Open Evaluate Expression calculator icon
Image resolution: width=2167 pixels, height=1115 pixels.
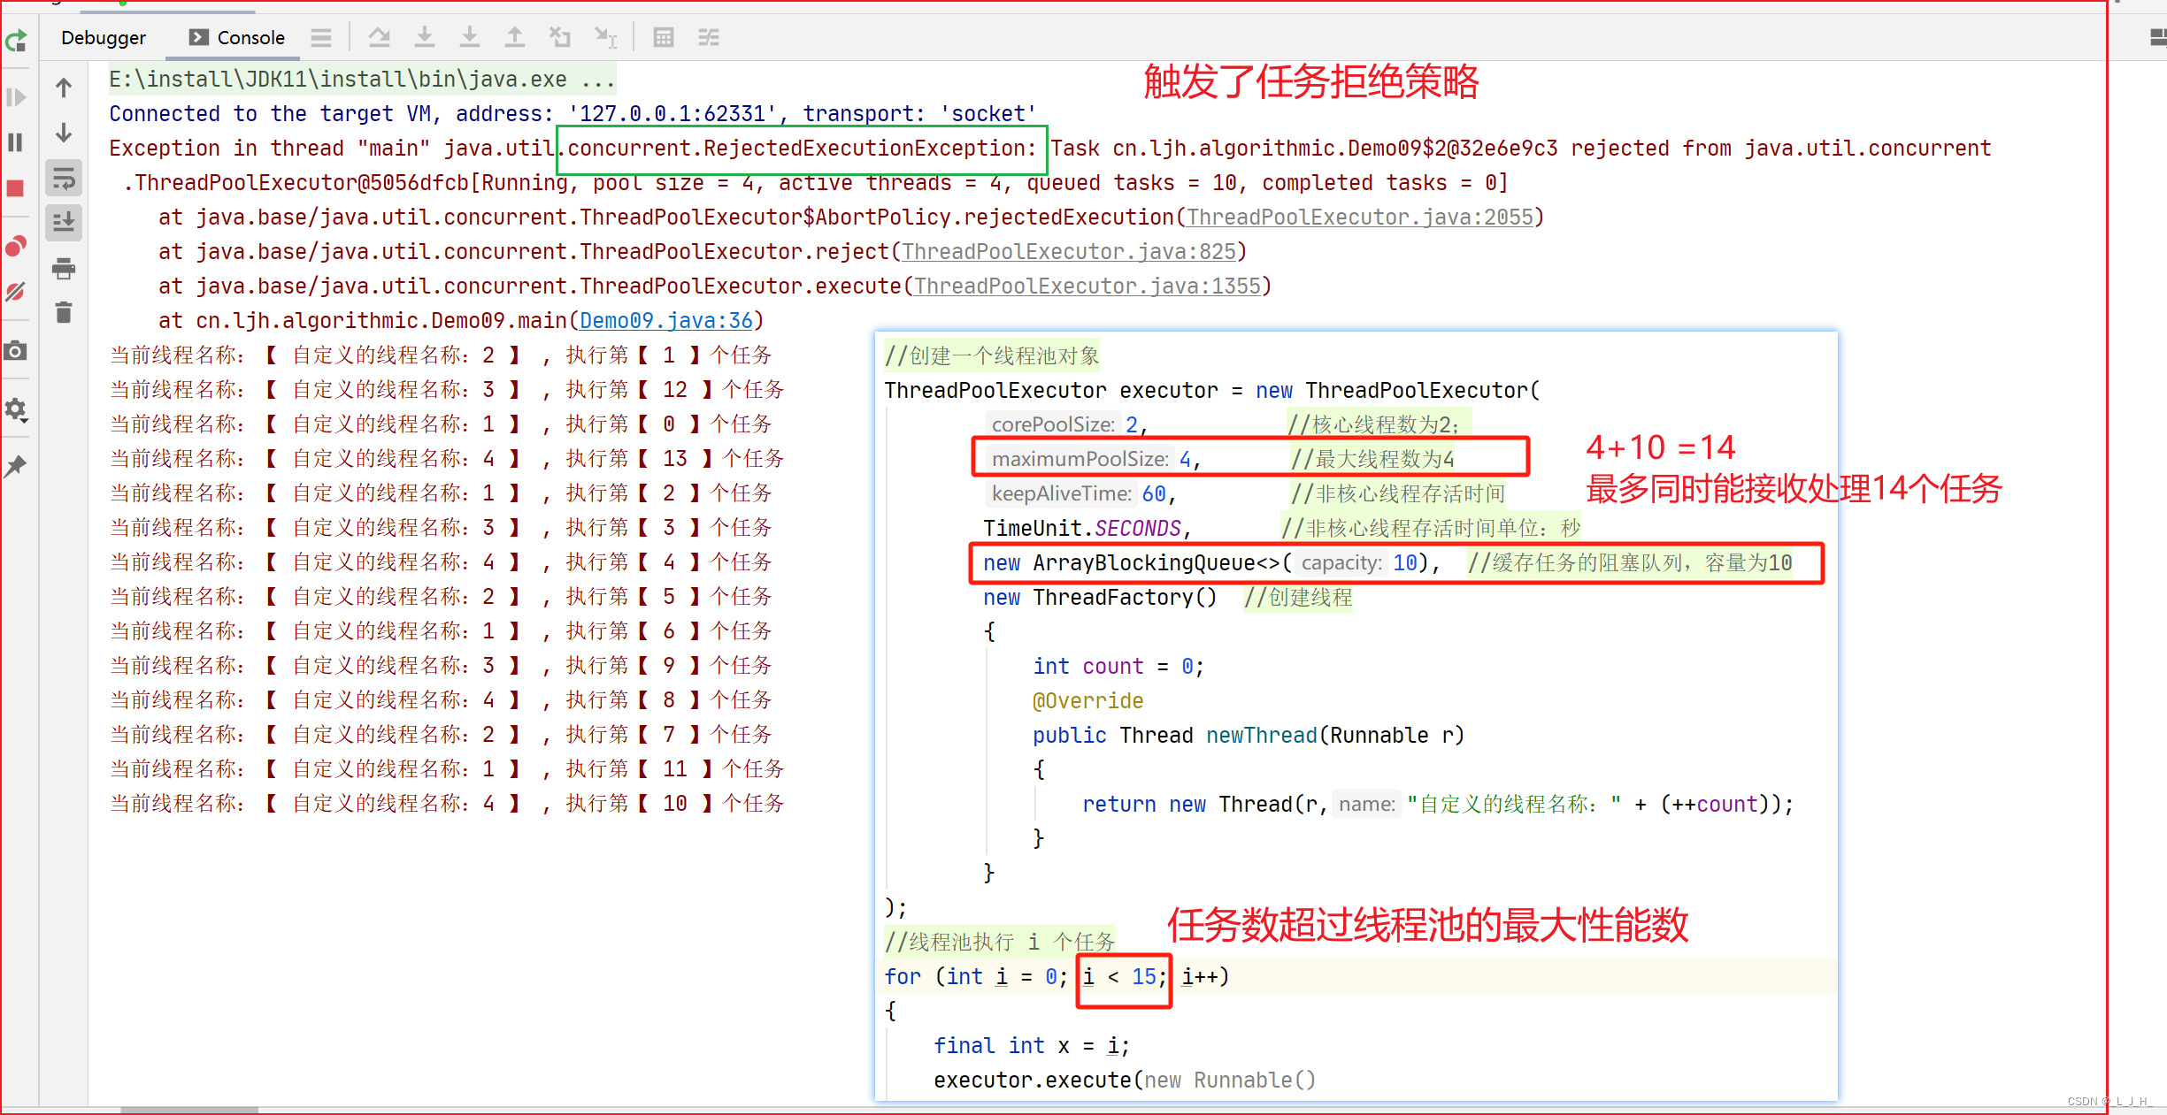pos(664,37)
